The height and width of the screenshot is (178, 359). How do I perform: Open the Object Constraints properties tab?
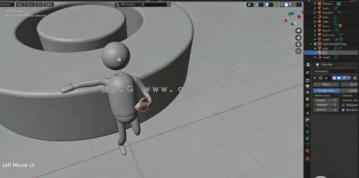click(308, 138)
